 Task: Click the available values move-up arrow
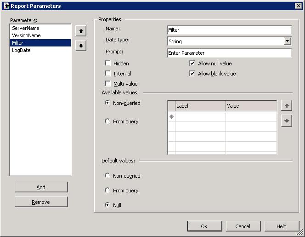(287, 106)
